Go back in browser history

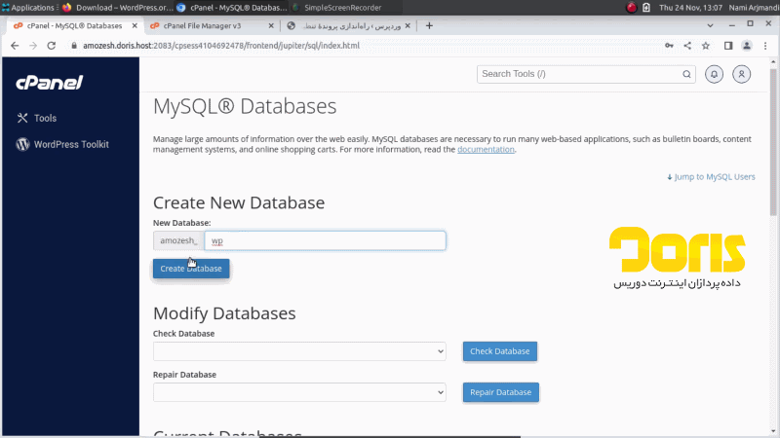click(15, 46)
